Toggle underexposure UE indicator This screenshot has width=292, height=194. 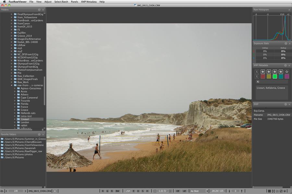click(x=184, y=191)
